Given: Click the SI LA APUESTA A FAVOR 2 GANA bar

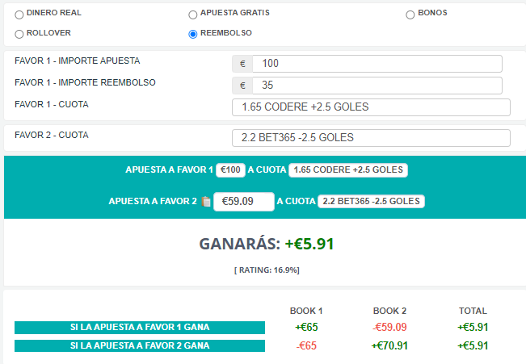Looking at the screenshot, I should [140, 345].
